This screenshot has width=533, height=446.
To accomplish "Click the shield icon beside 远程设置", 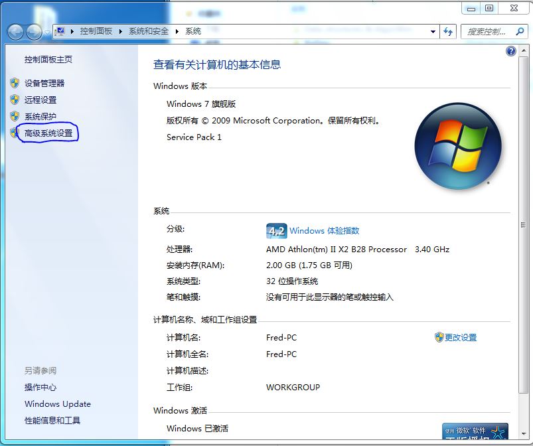I will coord(15,100).
